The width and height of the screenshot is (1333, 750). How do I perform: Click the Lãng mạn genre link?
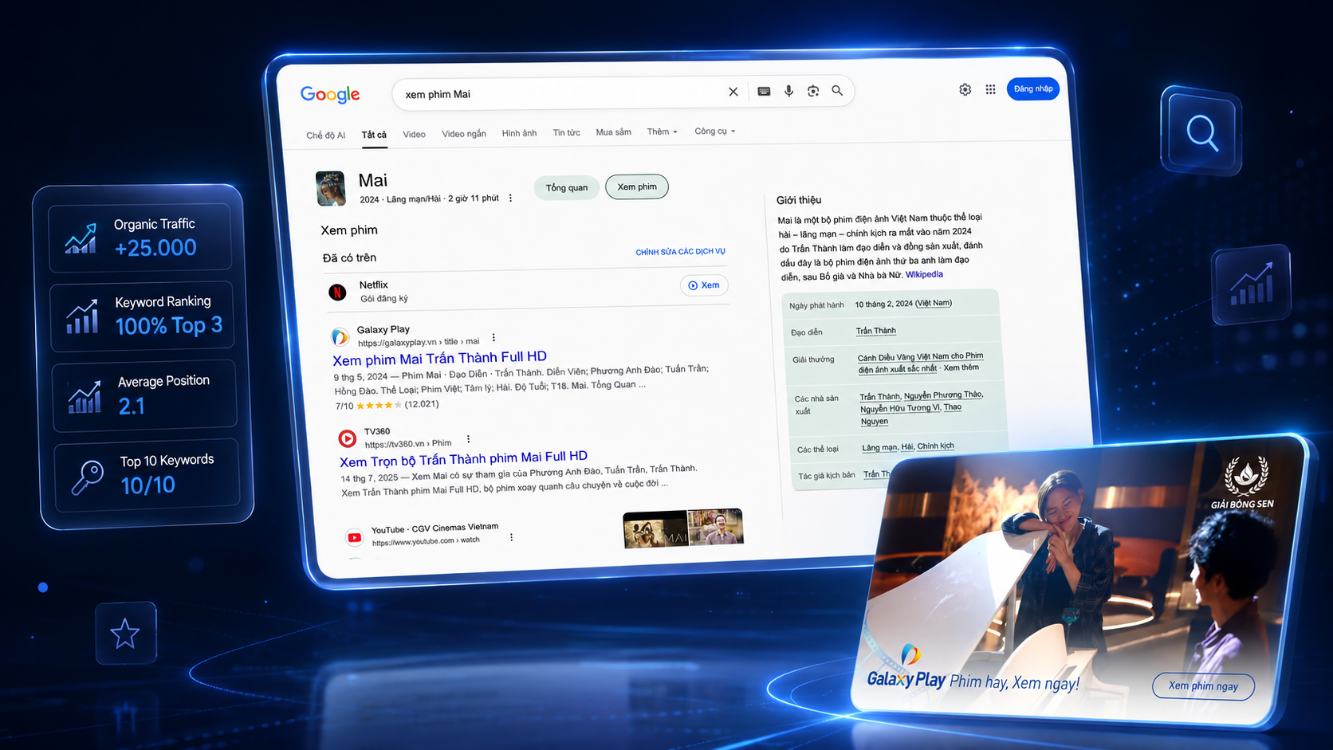(879, 448)
